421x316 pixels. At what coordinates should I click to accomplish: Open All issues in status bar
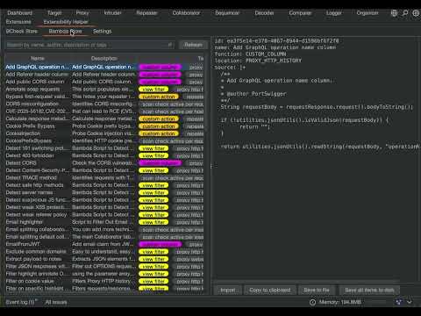pos(56,302)
